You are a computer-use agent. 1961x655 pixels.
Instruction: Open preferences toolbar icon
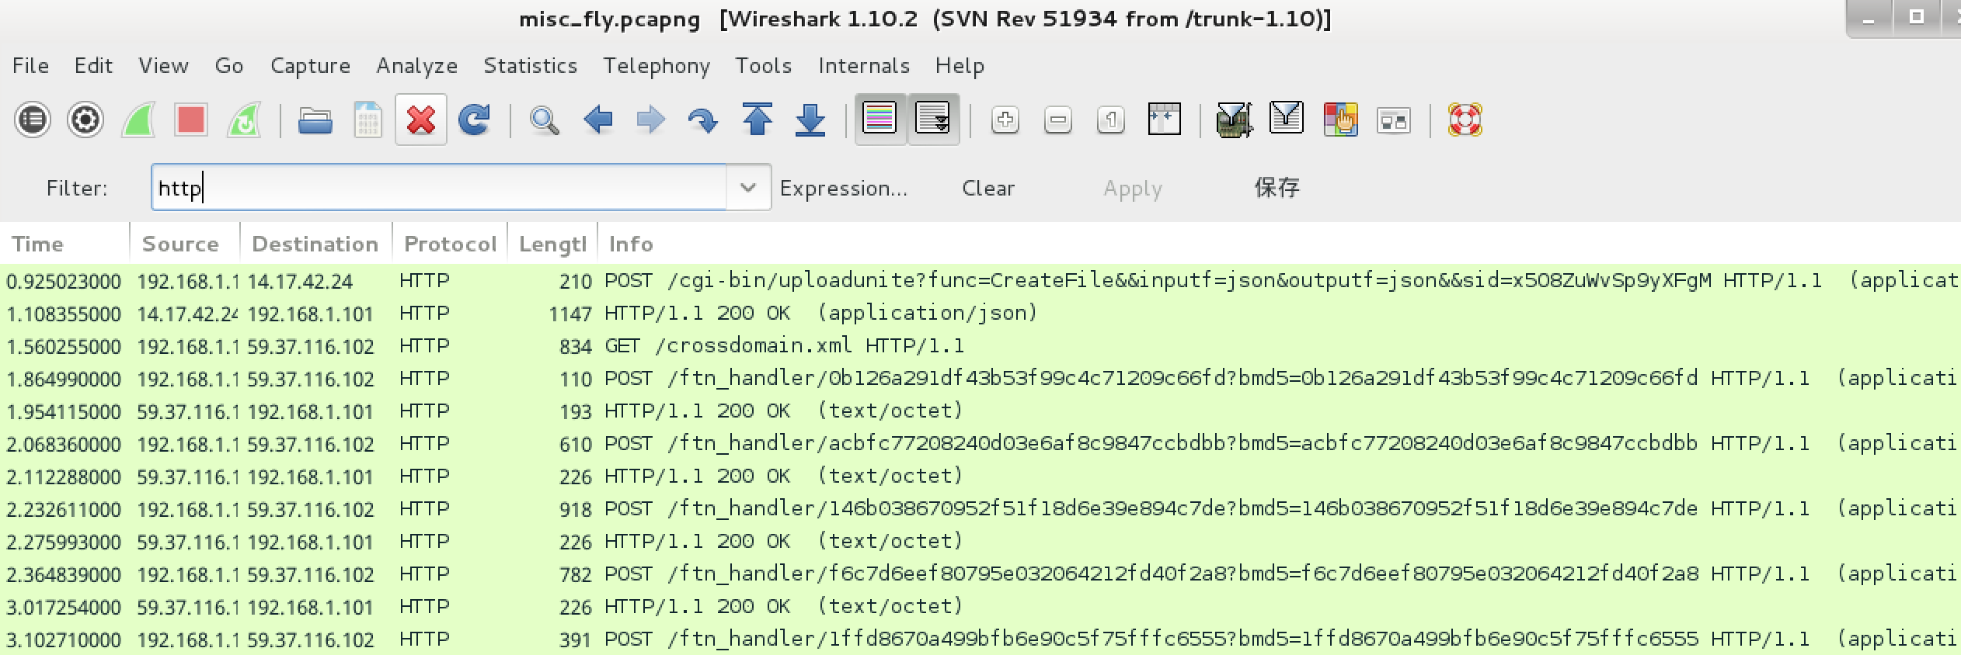click(1393, 120)
